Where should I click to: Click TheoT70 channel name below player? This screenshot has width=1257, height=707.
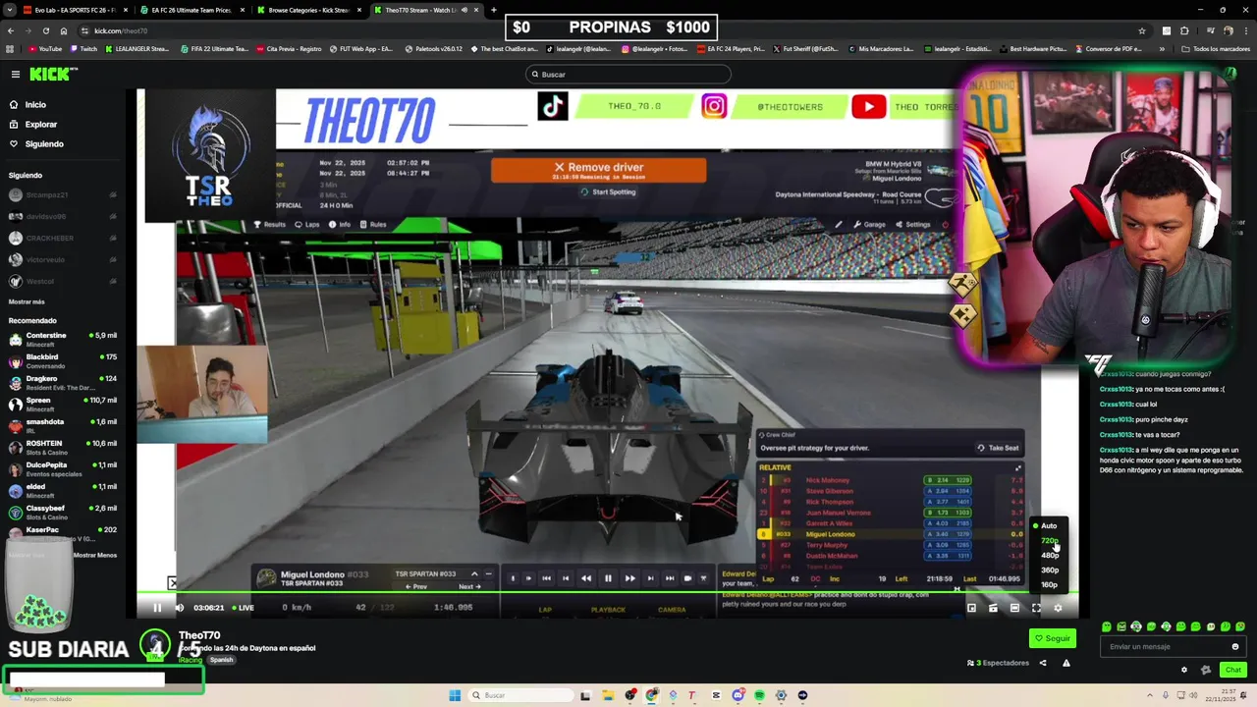199,635
